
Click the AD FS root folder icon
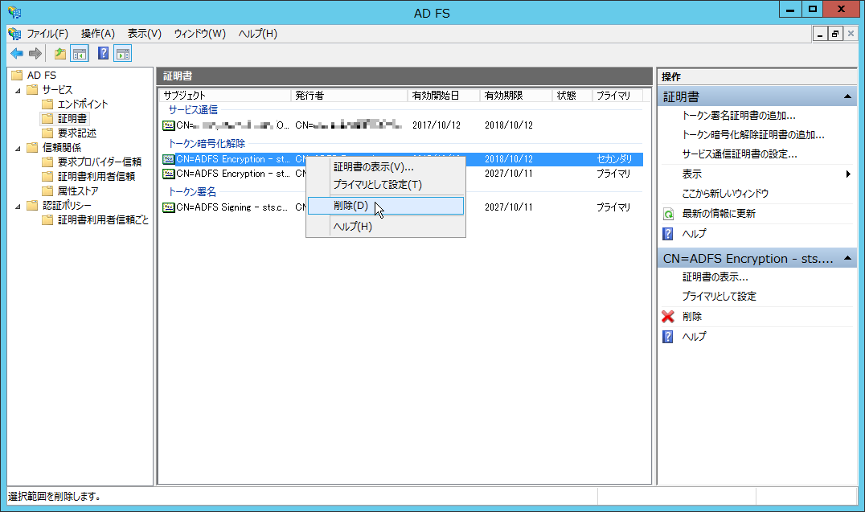[x=17, y=75]
